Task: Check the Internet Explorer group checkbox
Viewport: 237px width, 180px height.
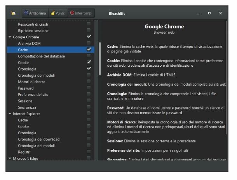Action: point(89,113)
